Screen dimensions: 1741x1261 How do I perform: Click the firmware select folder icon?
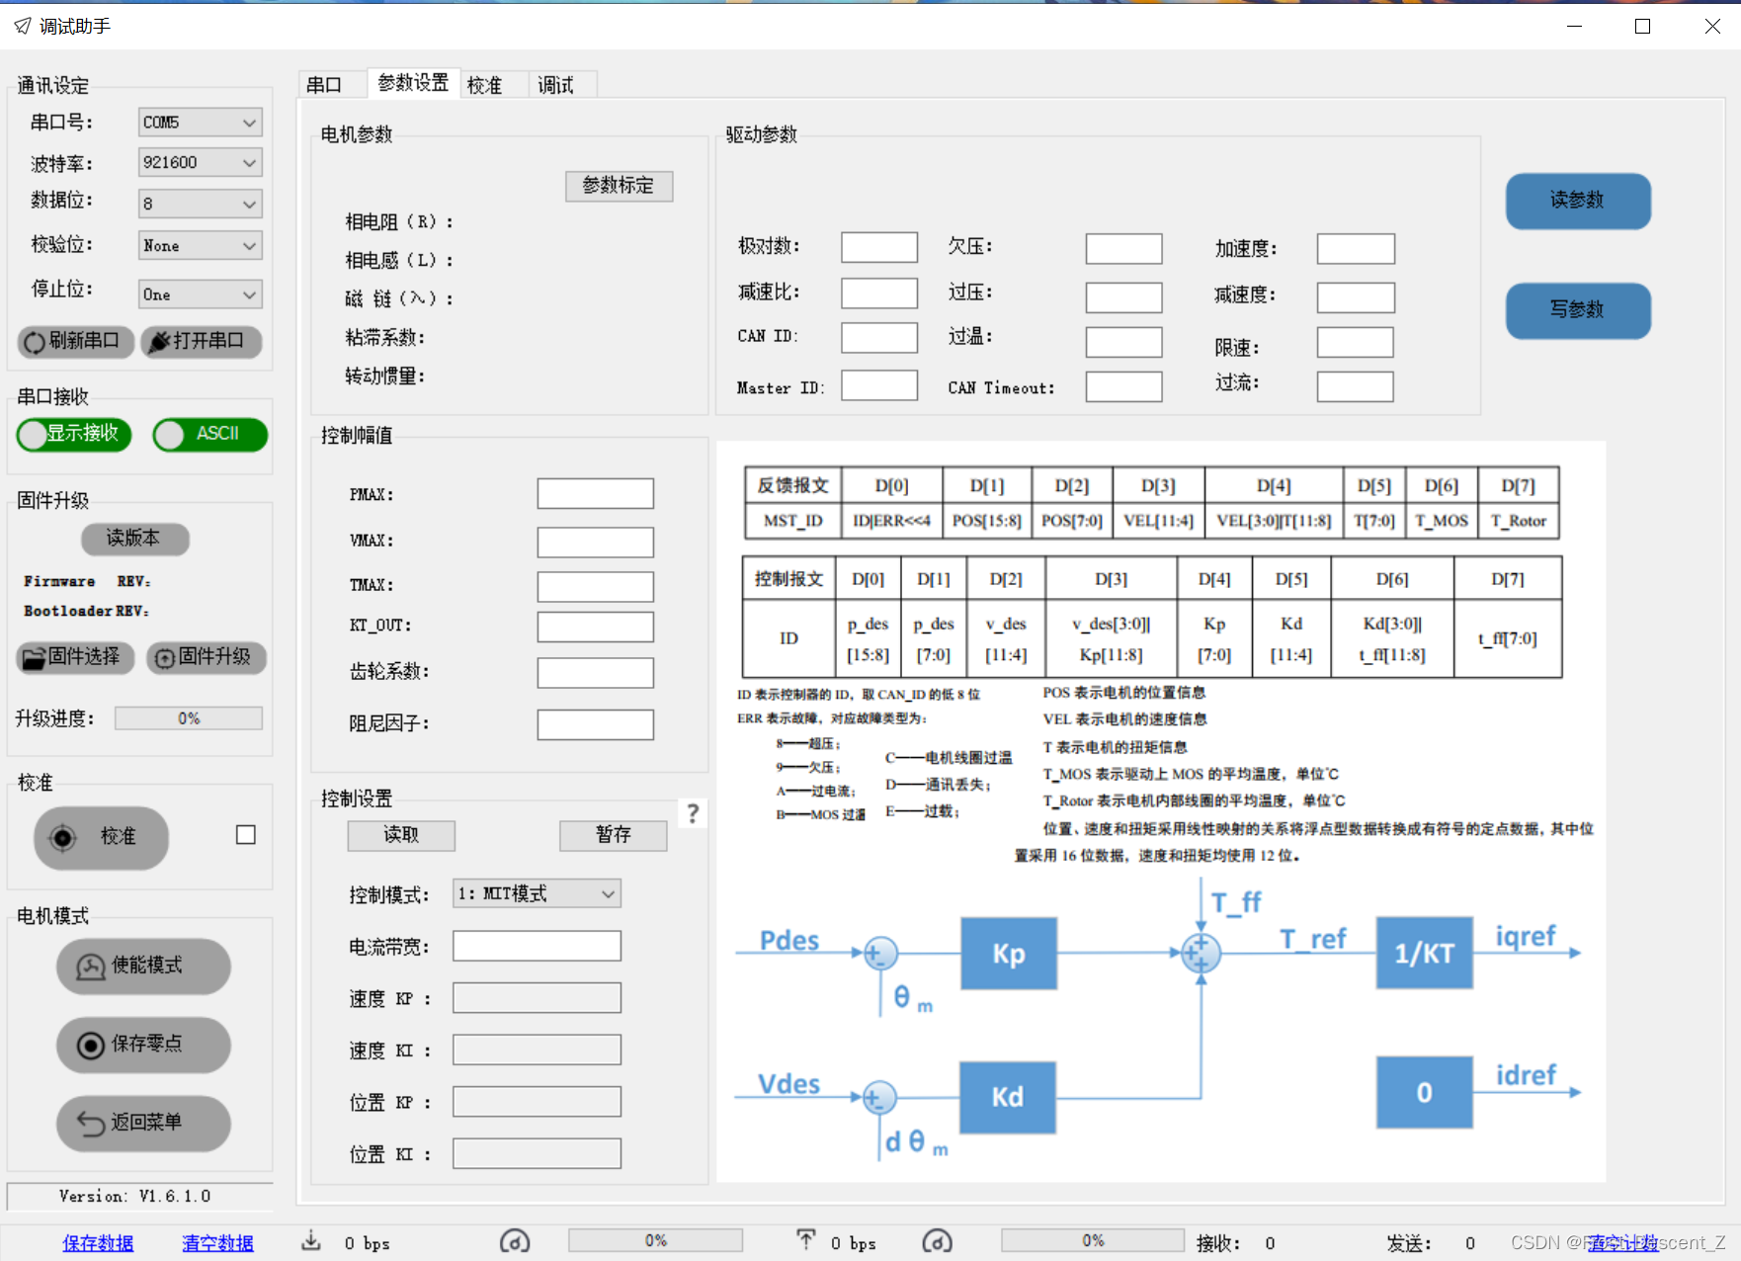[x=34, y=658]
